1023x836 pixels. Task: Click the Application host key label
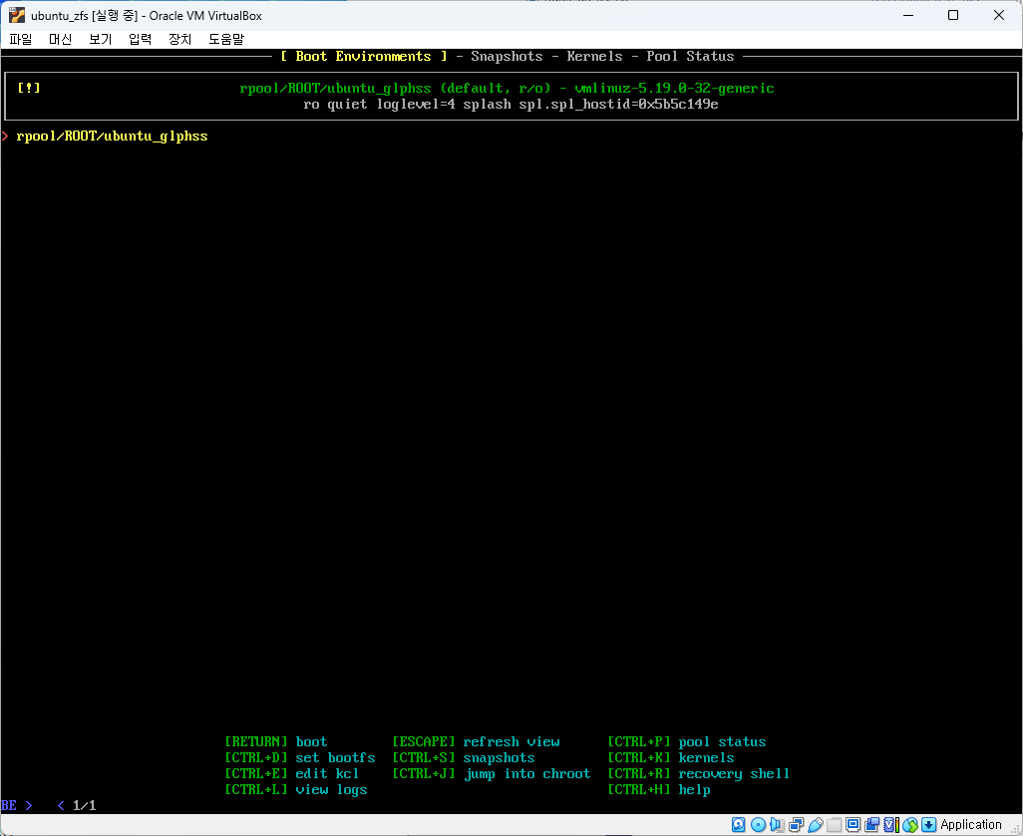[971, 825]
